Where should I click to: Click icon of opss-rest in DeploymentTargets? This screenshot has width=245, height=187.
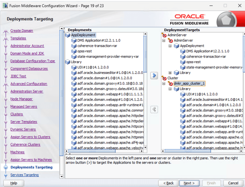183,62
